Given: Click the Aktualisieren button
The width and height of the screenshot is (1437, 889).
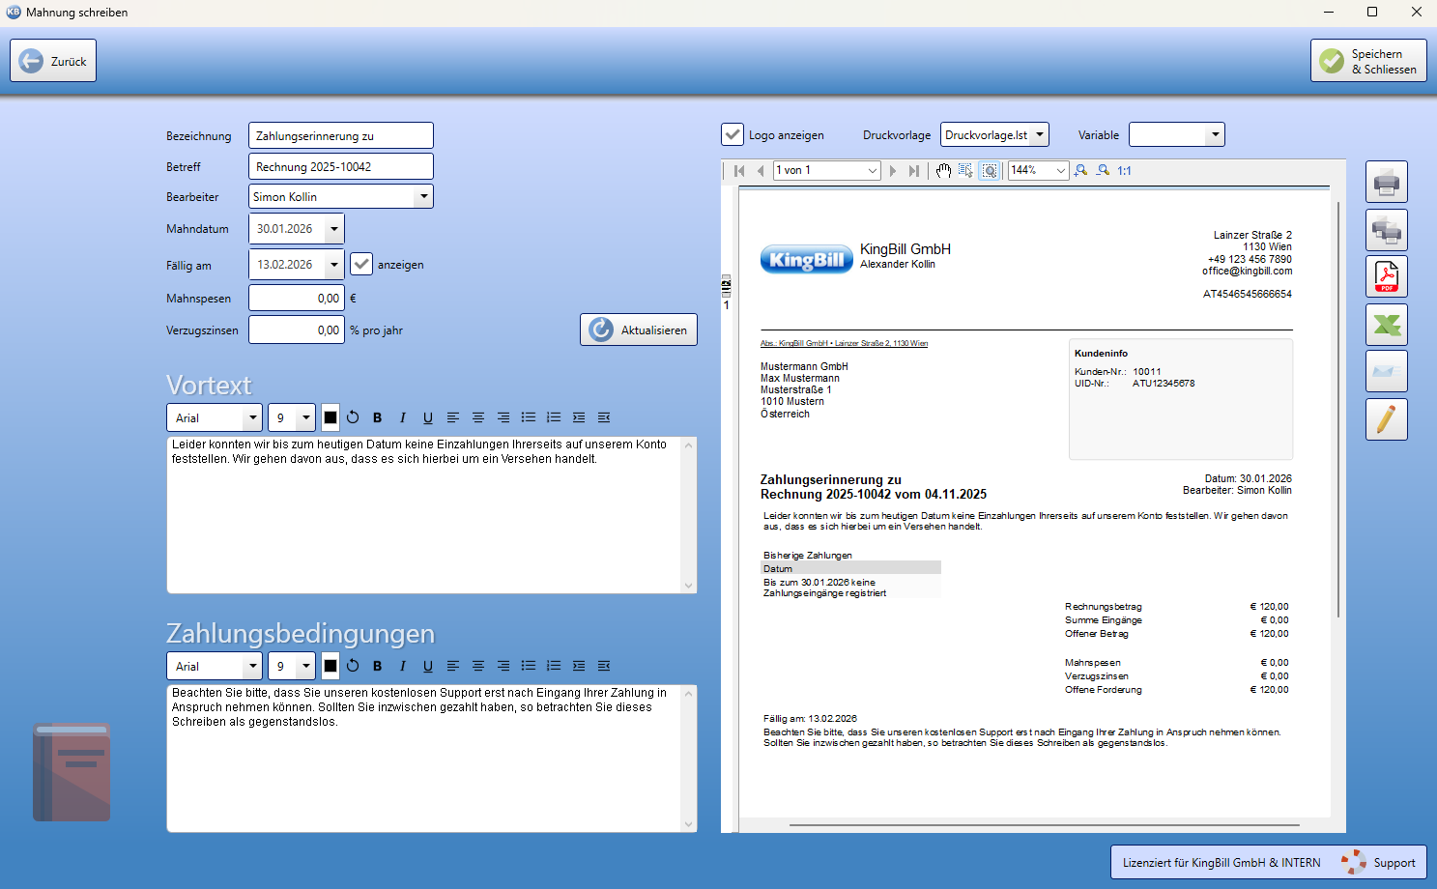Looking at the screenshot, I should 638,330.
